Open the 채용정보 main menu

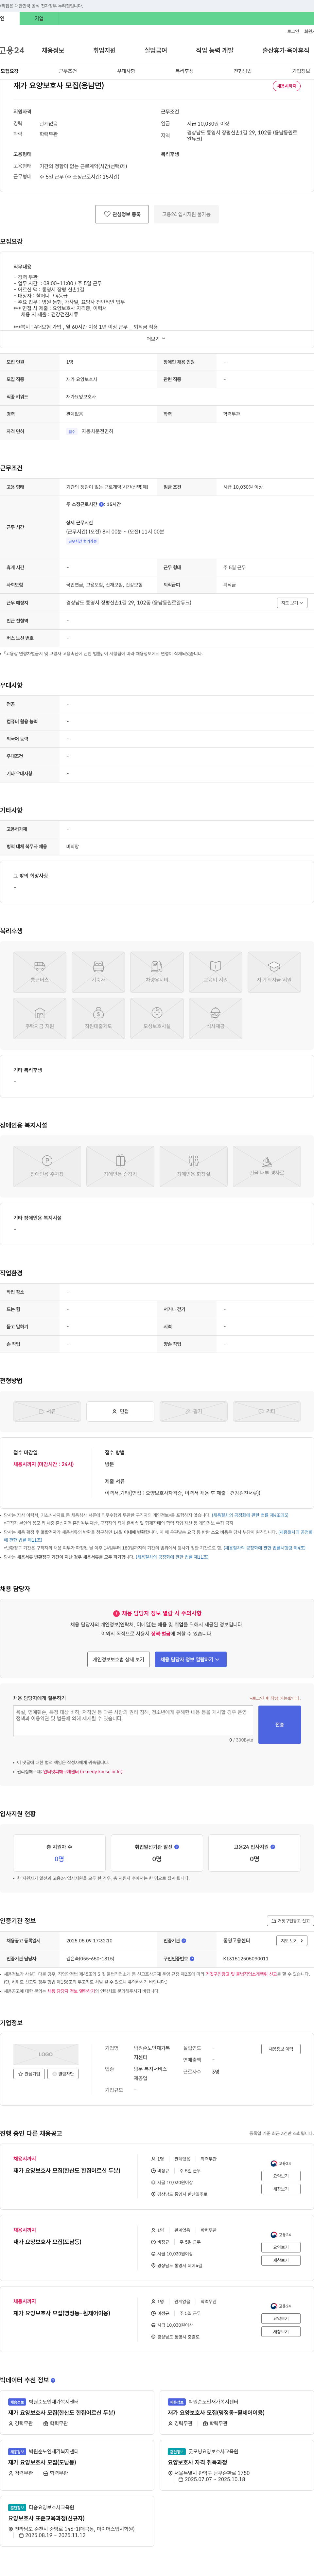pyautogui.click(x=53, y=50)
